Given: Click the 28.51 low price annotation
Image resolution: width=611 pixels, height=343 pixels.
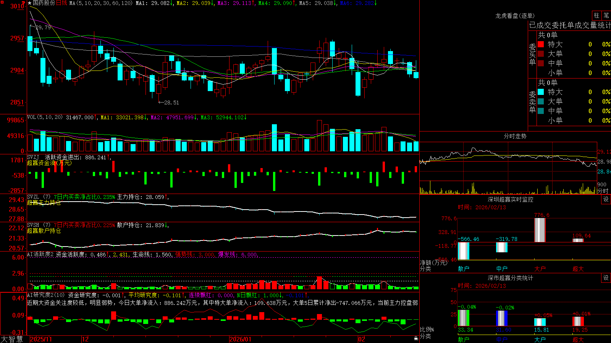Looking at the screenshot, I should click(x=171, y=103).
